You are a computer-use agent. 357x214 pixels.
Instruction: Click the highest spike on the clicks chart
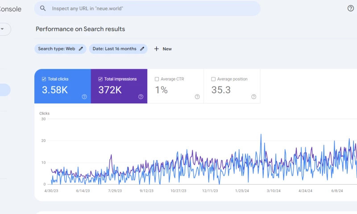261,135
